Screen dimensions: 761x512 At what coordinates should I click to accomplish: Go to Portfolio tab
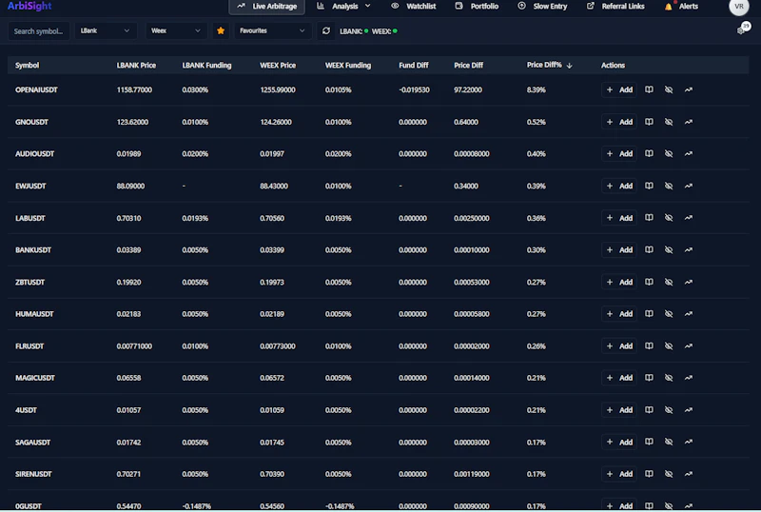(x=477, y=7)
